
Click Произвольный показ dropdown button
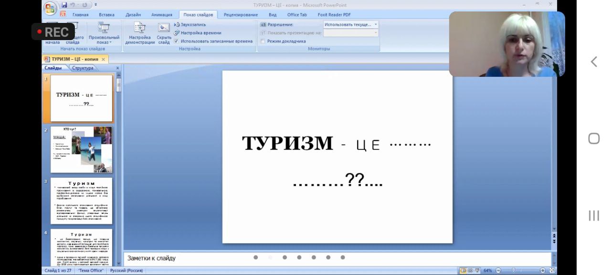pos(104,33)
